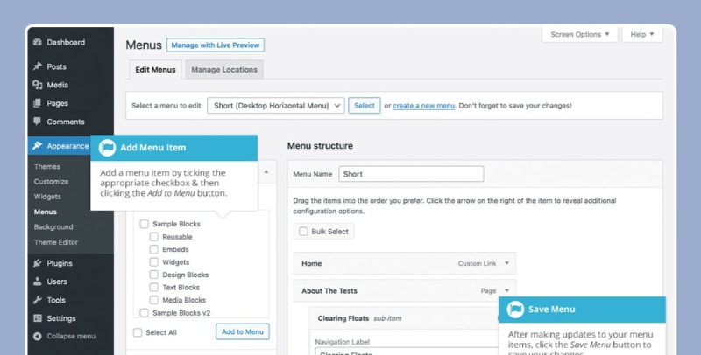Enable the Bulk Select checkbox
This screenshot has width=701, height=355.
point(303,232)
